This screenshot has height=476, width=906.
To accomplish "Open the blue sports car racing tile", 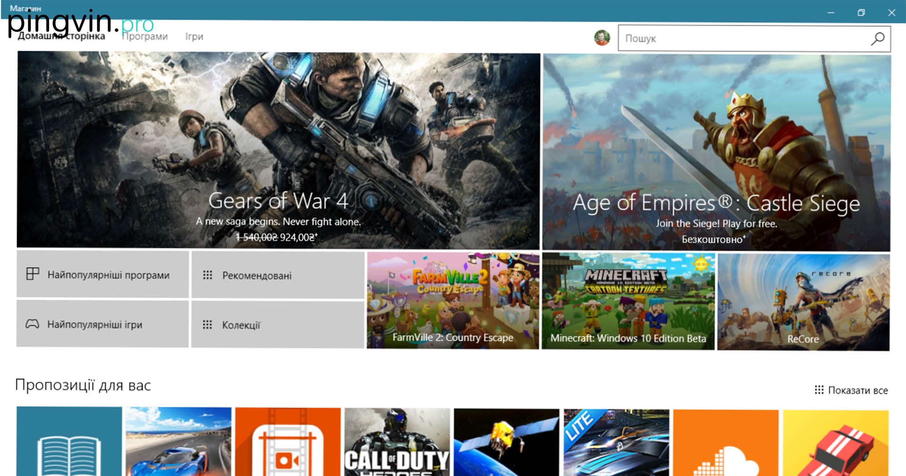I will [x=178, y=442].
